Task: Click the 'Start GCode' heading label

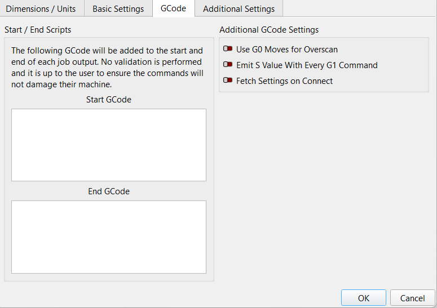Action: (109, 100)
